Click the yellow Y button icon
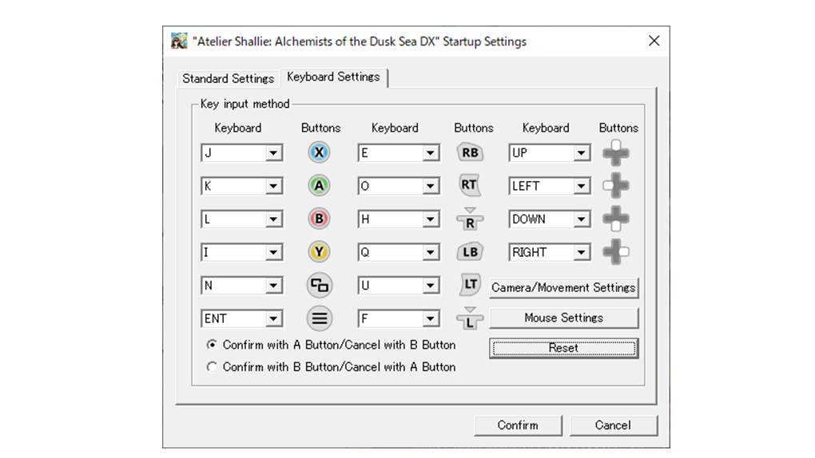The image size is (815, 458). tap(319, 252)
